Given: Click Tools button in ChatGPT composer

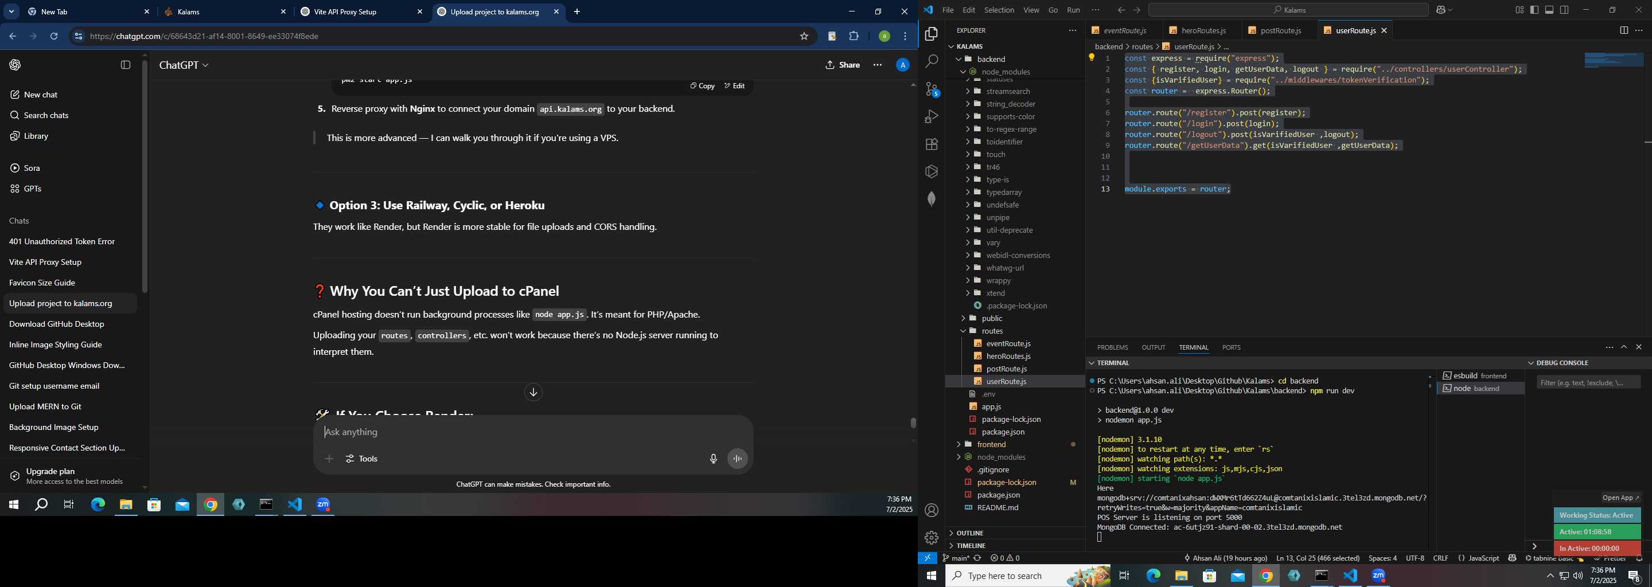Looking at the screenshot, I should pyautogui.click(x=362, y=459).
